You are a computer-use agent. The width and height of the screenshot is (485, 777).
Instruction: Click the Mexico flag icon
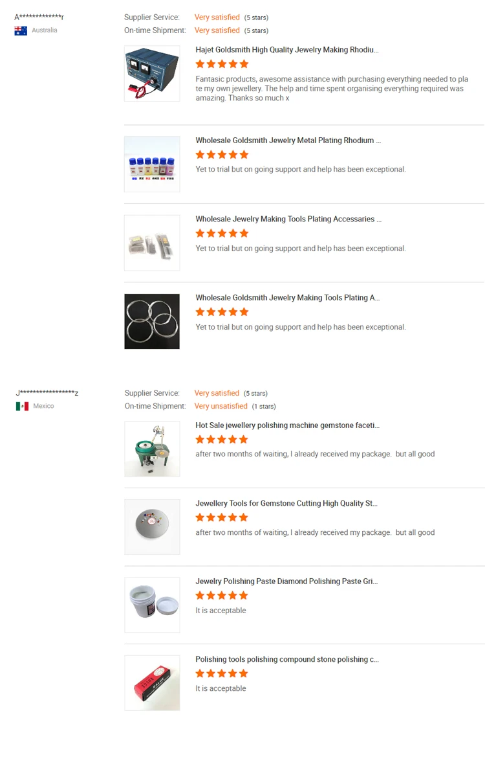pyautogui.click(x=22, y=406)
